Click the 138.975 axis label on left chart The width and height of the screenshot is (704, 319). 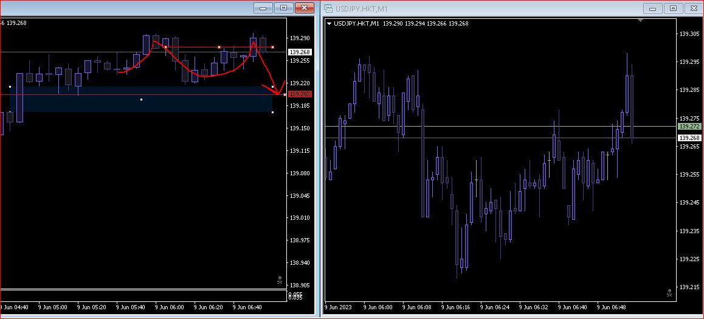(x=301, y=240)
